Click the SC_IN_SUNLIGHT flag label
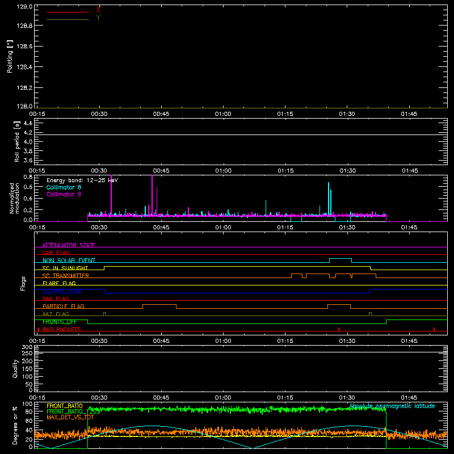 tap(65, 268)
